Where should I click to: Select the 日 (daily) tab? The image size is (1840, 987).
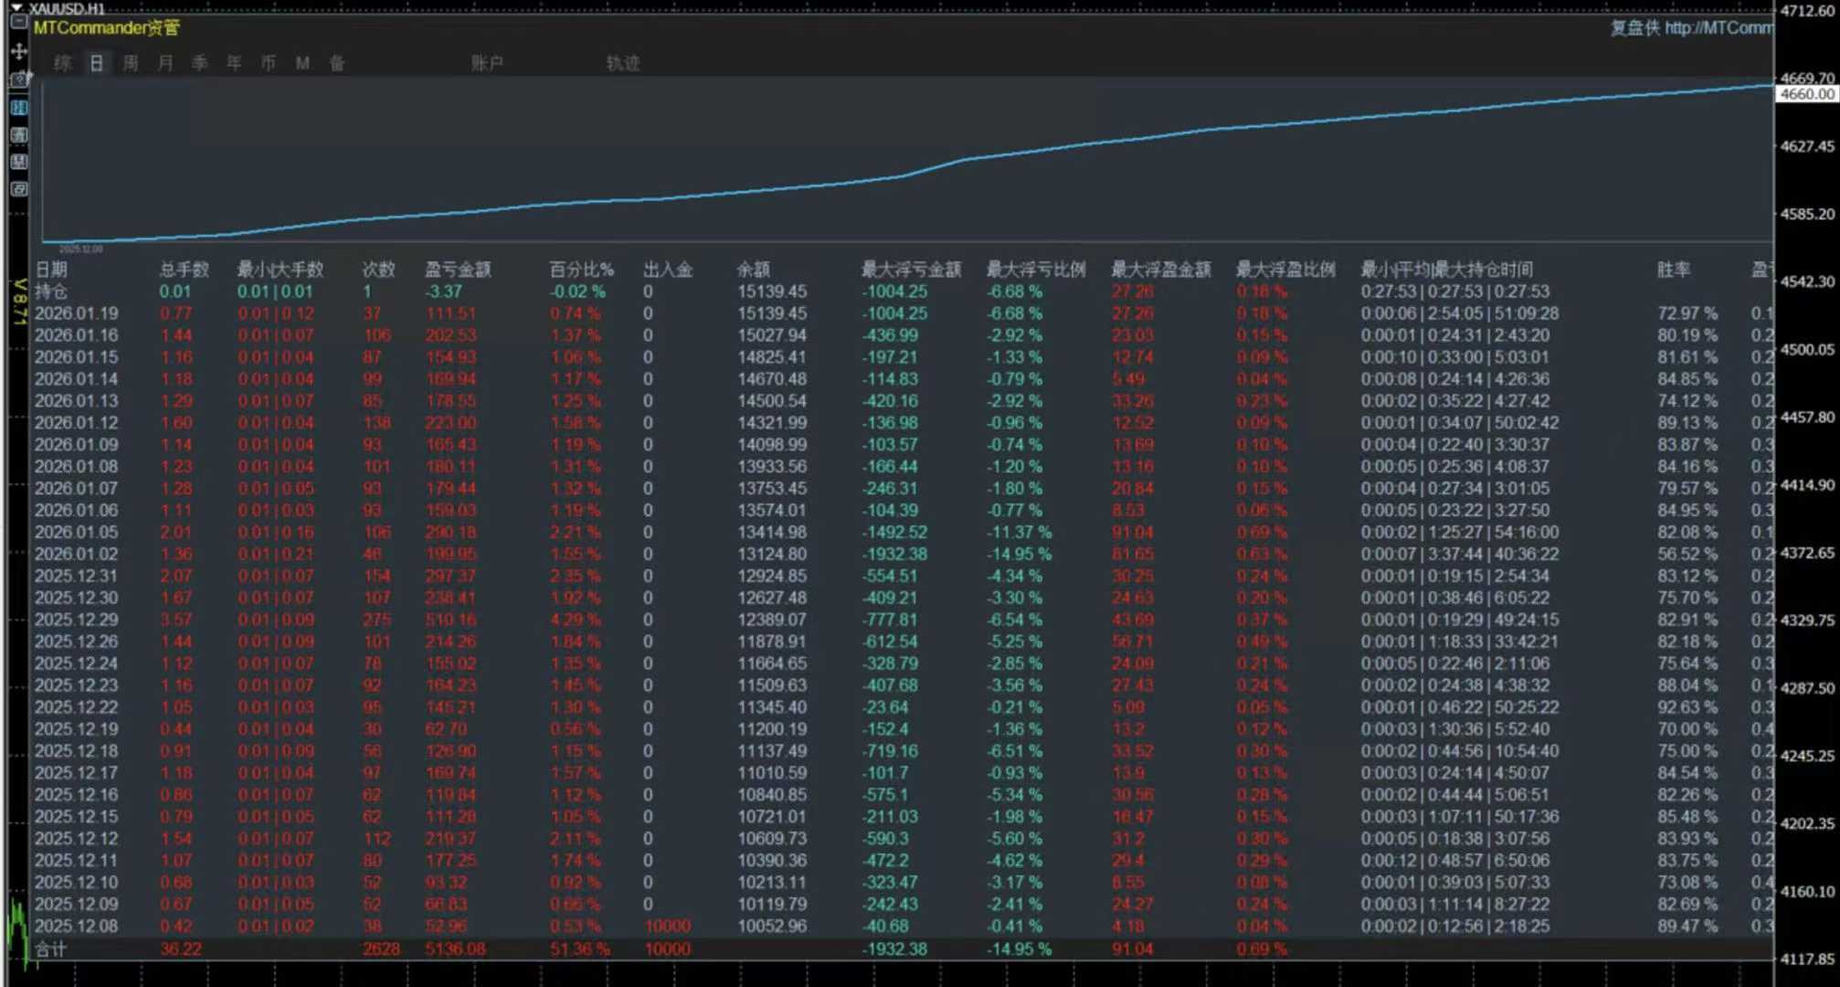[96, 63]
